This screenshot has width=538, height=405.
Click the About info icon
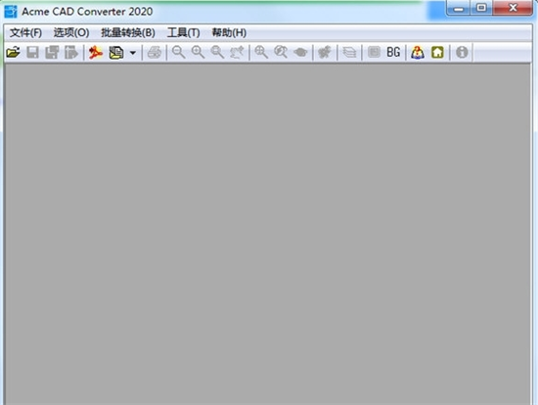[x=462, y=53]
